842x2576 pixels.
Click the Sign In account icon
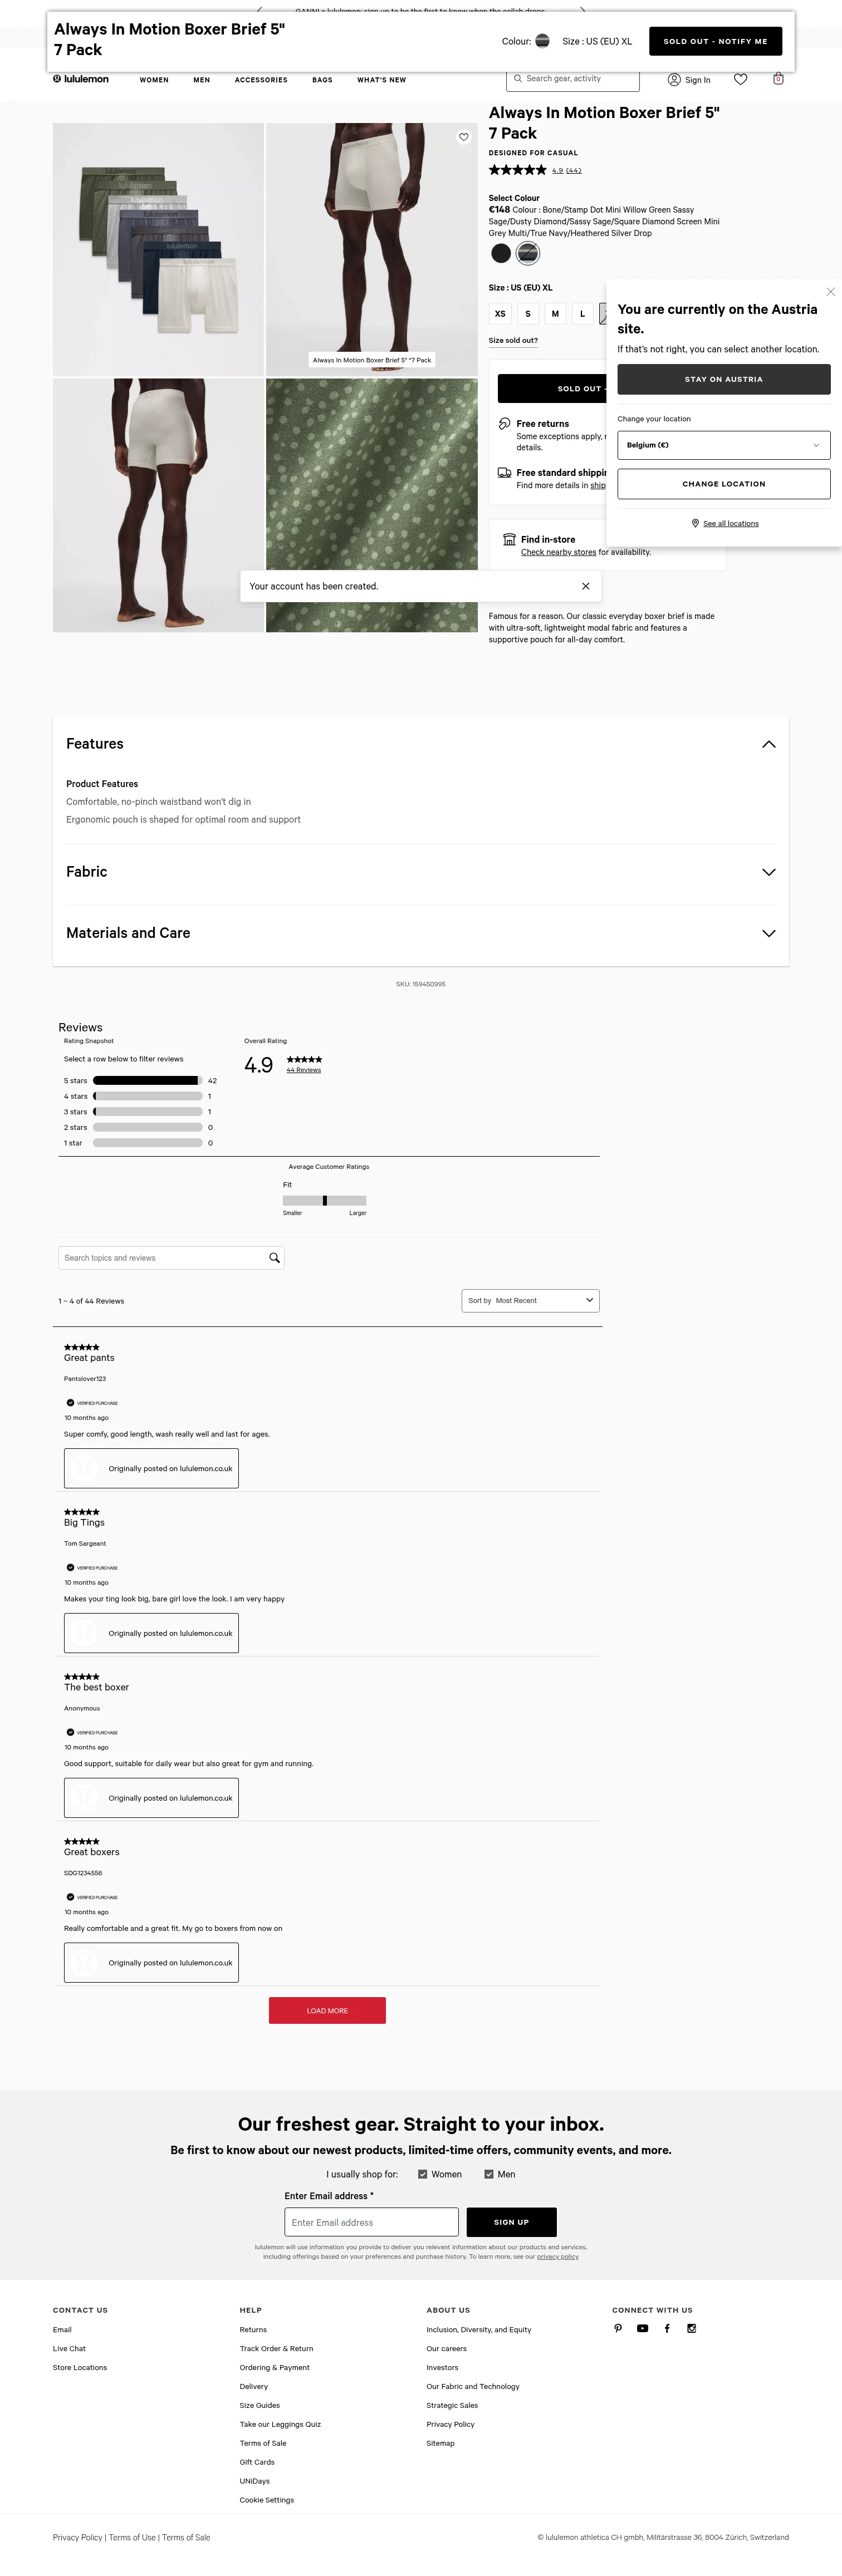pyautogui.click(x=674, y=79)
